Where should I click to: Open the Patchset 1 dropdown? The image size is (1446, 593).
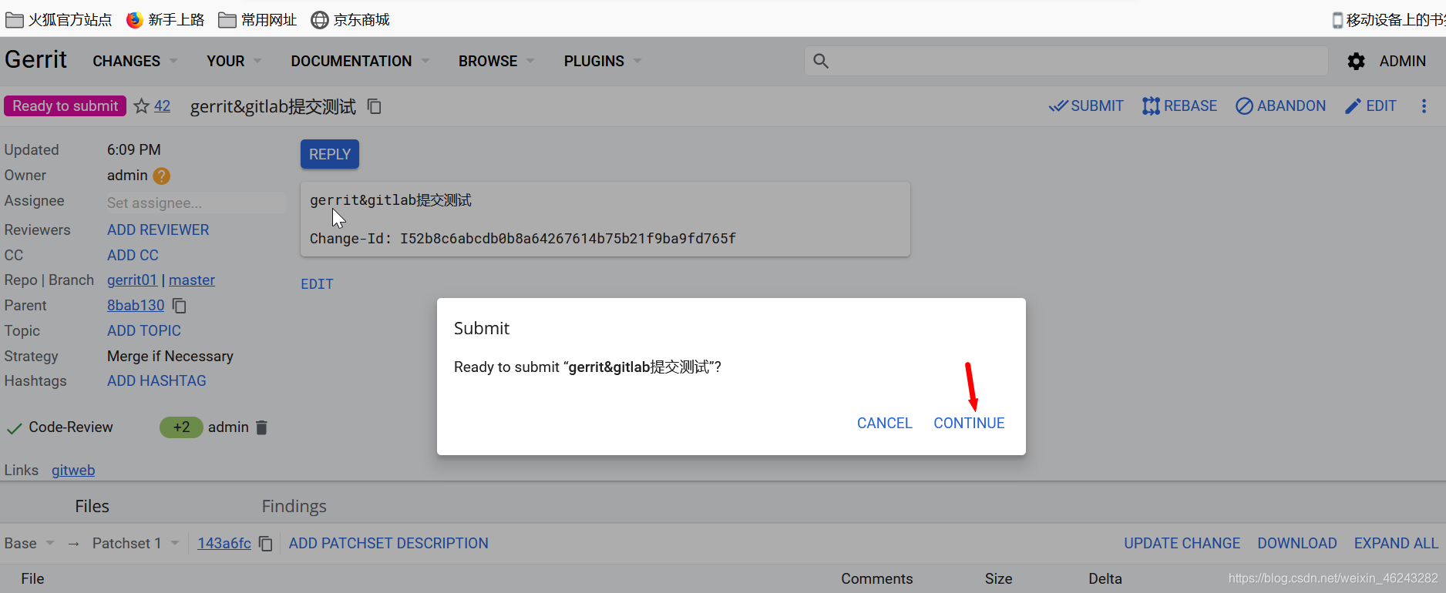(x=136, y=544)
